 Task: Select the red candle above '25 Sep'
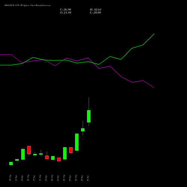(71, 150)
